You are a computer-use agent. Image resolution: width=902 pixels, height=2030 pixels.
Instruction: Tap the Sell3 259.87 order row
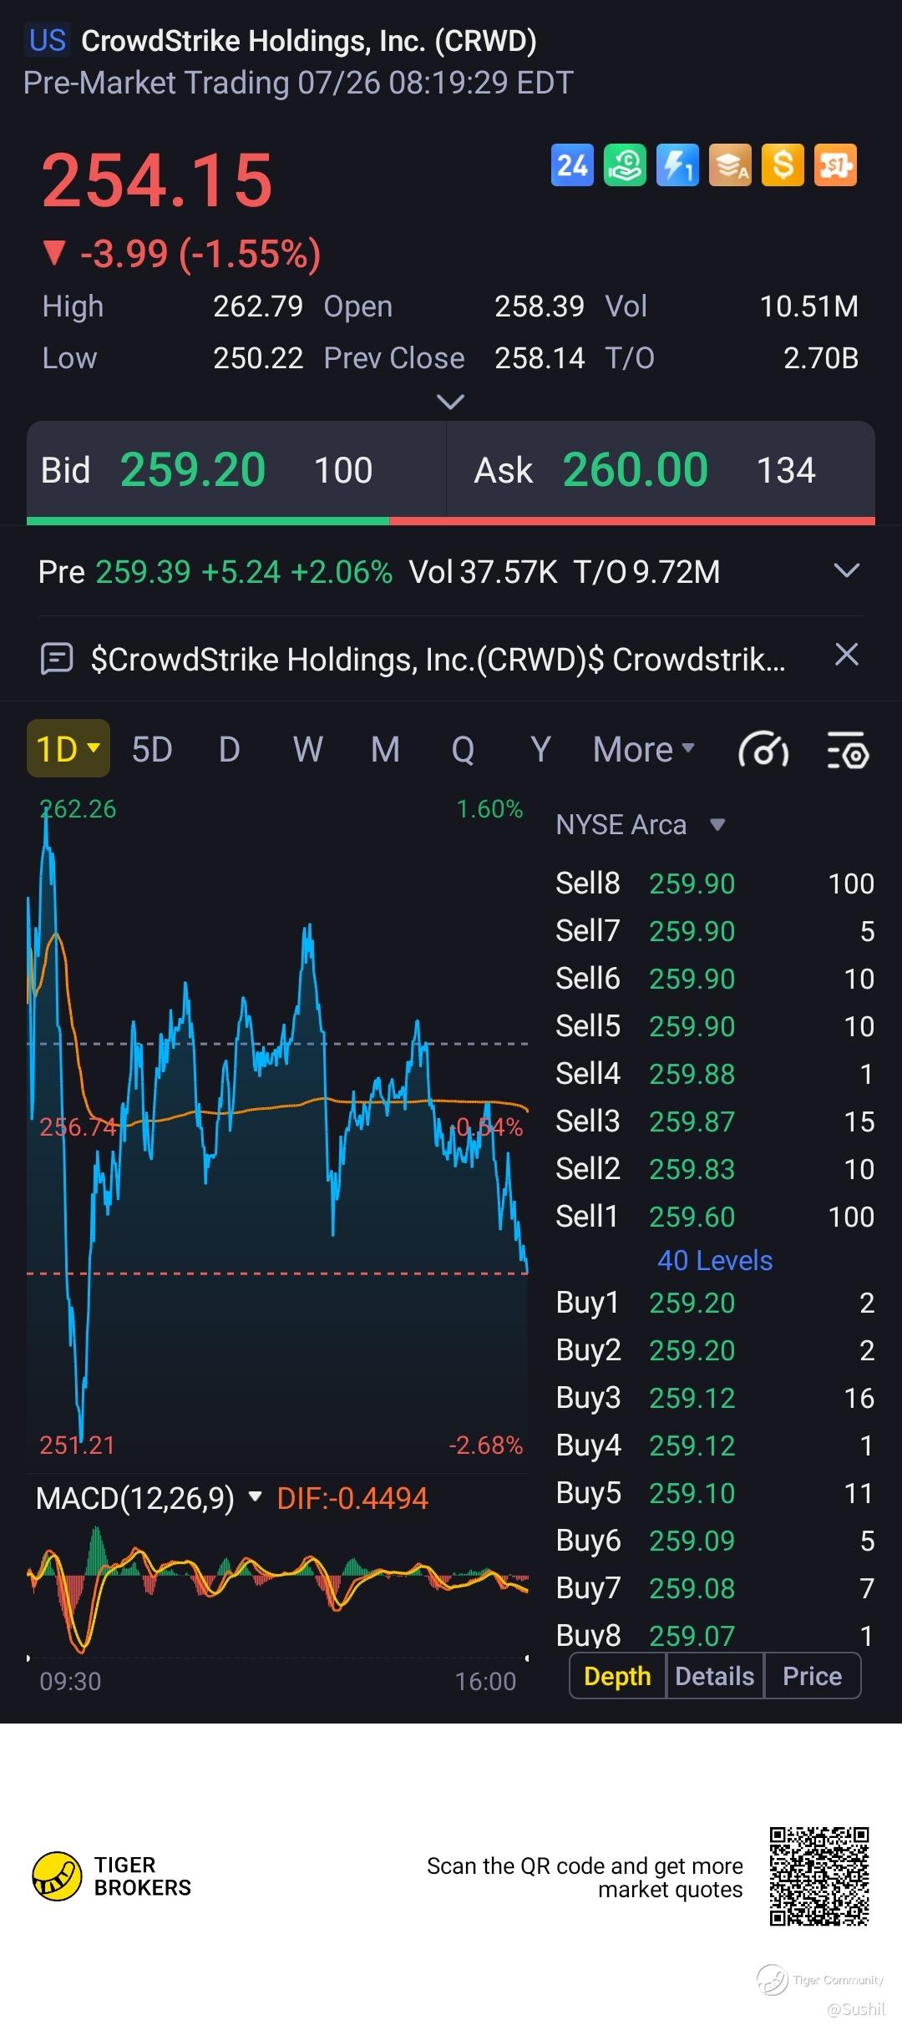pyautogui.click(x=715, y=1121)
